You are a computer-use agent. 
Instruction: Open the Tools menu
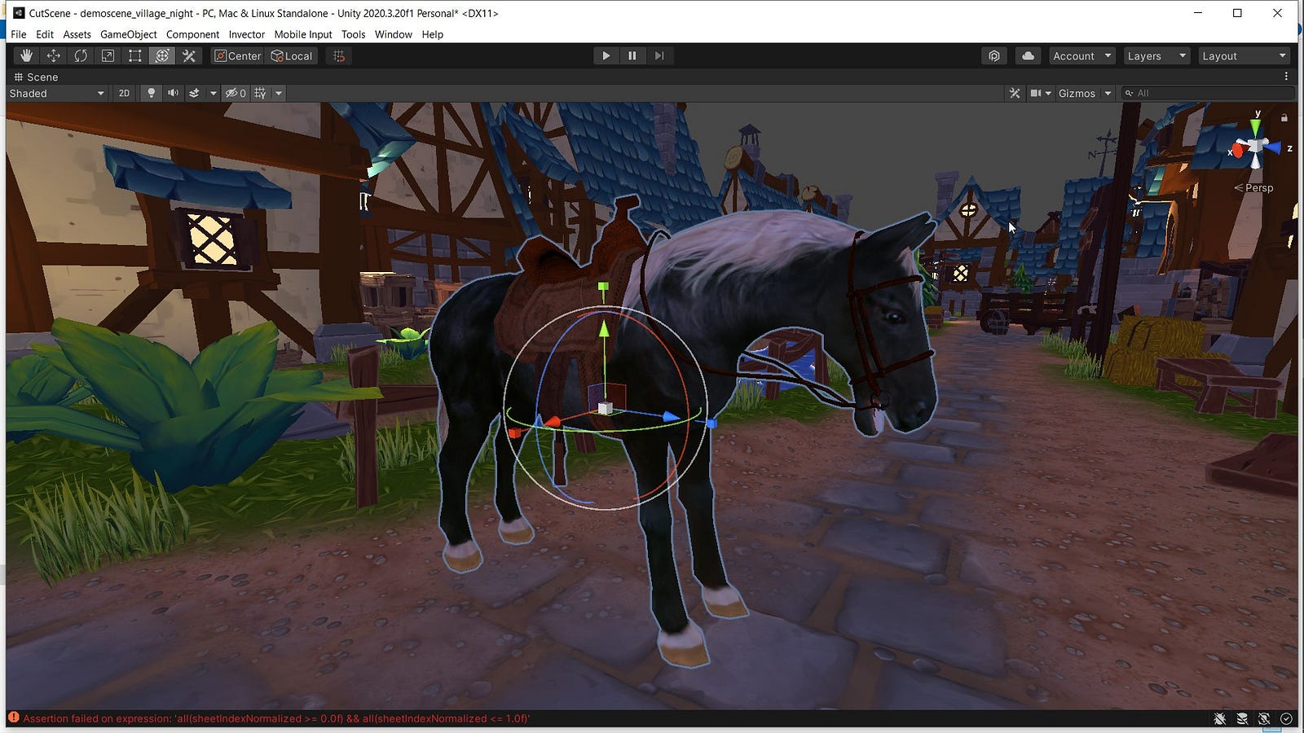click(x=353, y=34)
